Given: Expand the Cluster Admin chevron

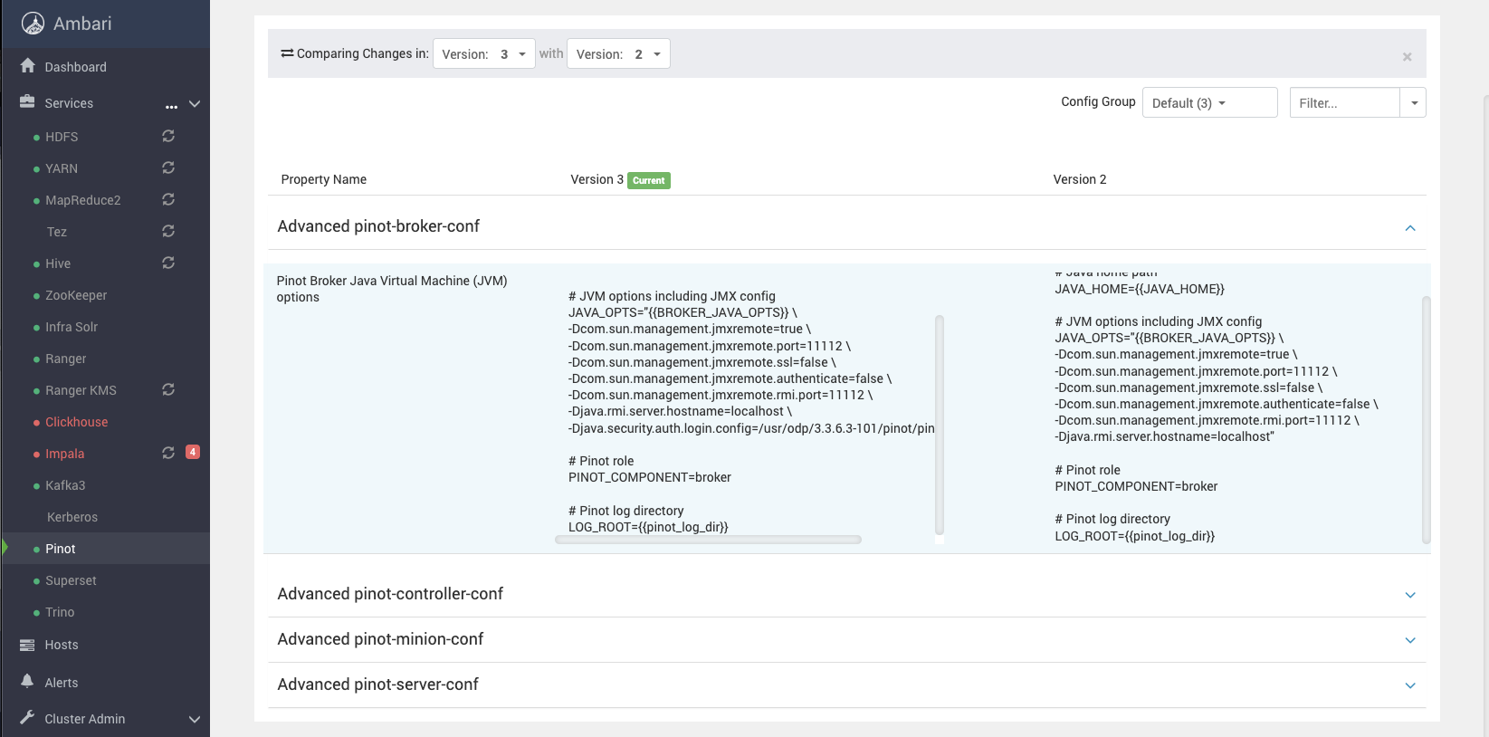Looking at the screenshot, I should (x=195, y=719).
